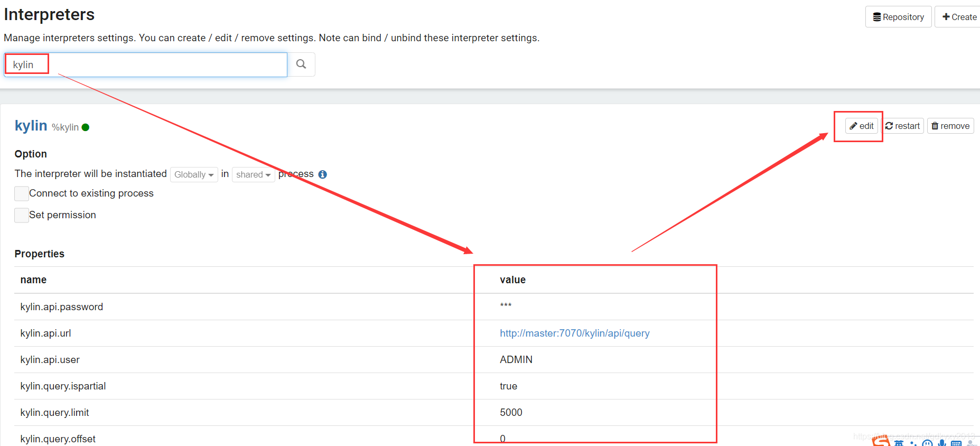
Task: Focus the interpreter search field
Action: tap(146, 64)
